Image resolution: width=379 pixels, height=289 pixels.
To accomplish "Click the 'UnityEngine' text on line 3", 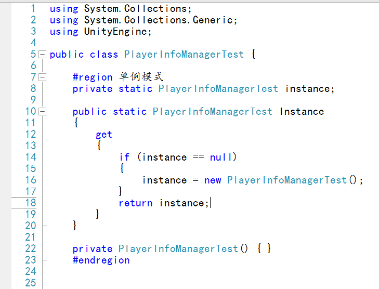I will pos(115,32).
